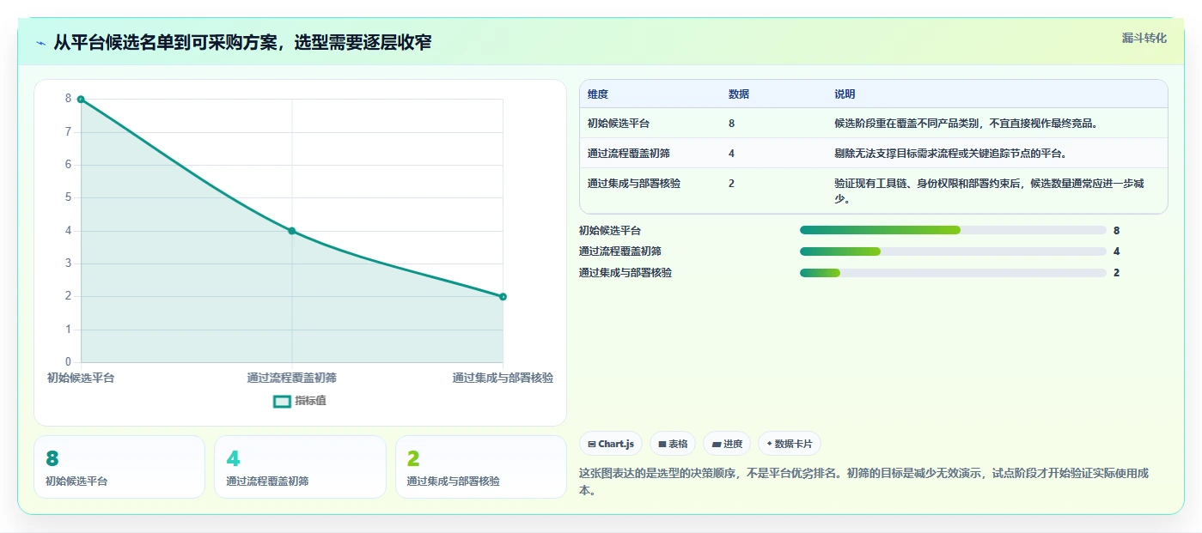This screenshot has height=533, width=1202.
Task: Open the data card showing 8 初始候选平台
Action: click(x=119, y=467)
